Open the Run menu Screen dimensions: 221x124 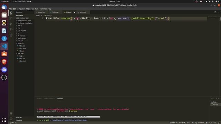[x=37, y=9]
